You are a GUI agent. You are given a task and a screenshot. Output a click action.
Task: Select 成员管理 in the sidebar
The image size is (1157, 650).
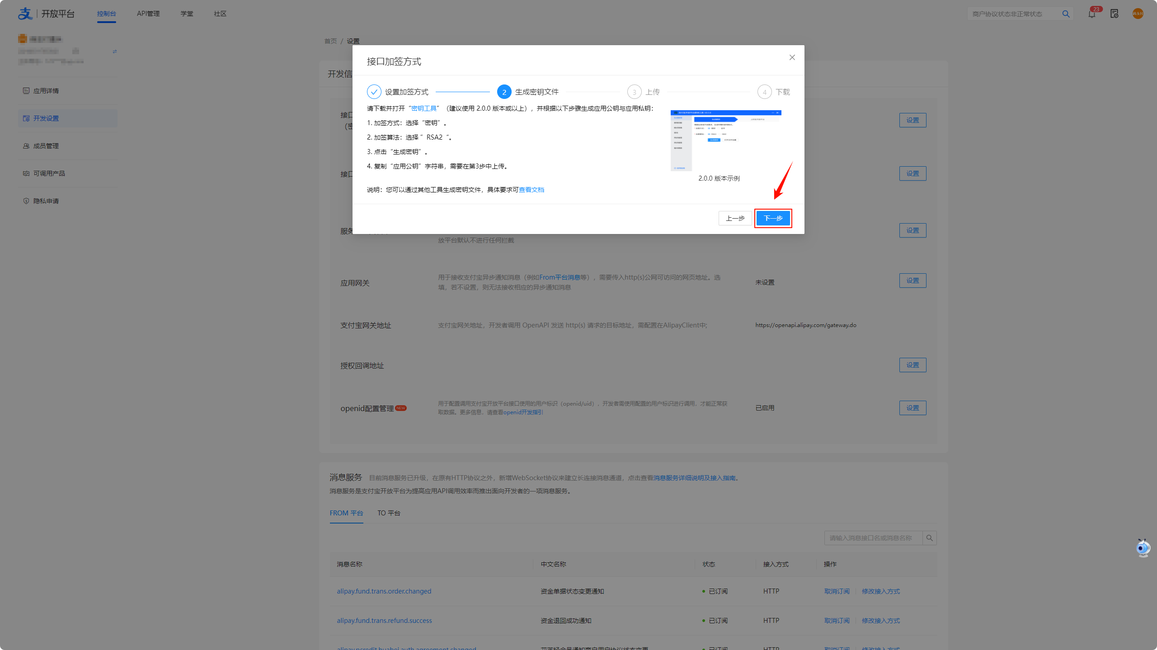[46, 146]
